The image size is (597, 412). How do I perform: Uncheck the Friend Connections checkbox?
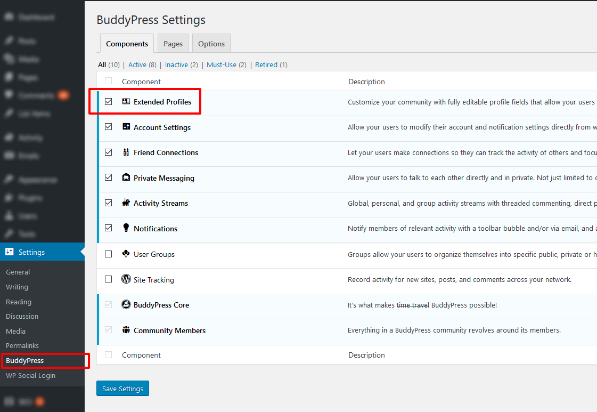[109, 152]
